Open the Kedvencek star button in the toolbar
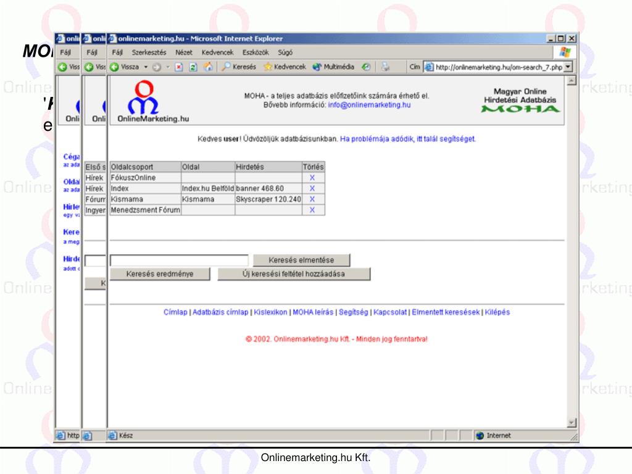 [x=285, y=67]
